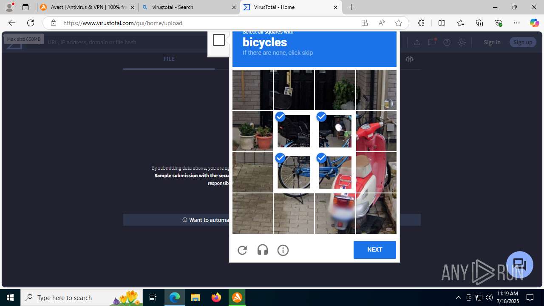The height and width of the screenshot is (306, 544).
Task: Go back to the previous page
Action: click(12, 23)
